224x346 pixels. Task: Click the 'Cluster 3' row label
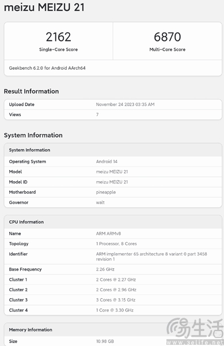(18, 300)
